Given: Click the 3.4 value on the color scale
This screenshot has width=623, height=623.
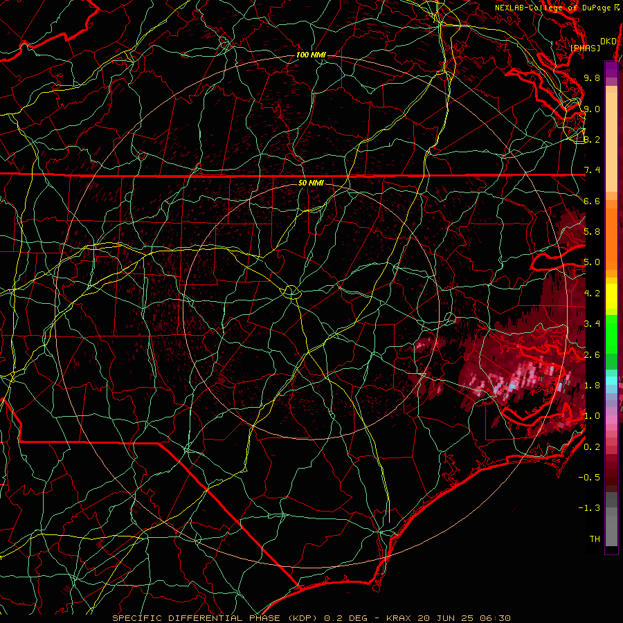Looking at the screenshot, I should (x=592, y=324).
